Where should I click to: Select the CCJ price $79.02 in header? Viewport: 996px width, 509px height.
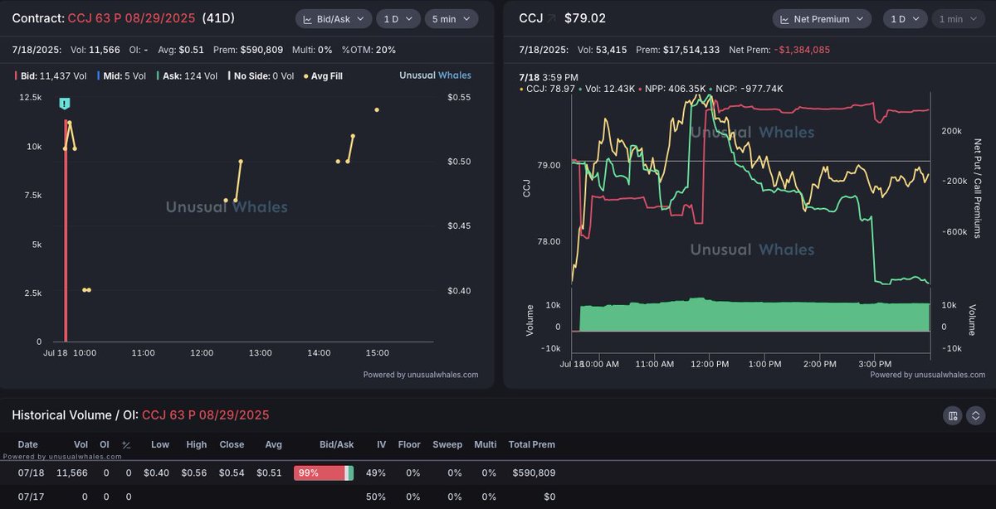tap(585, 18)
